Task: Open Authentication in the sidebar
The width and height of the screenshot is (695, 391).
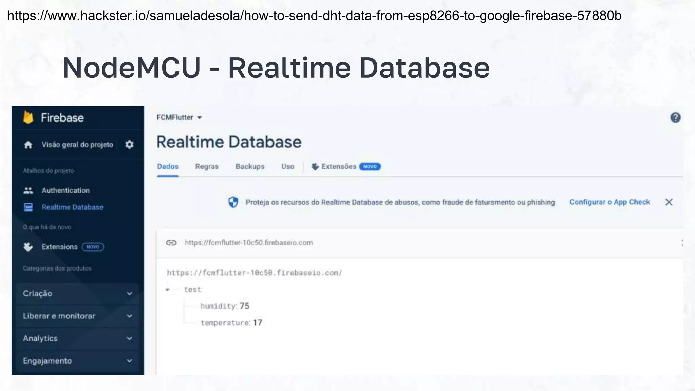Action: tap(66, 190)
